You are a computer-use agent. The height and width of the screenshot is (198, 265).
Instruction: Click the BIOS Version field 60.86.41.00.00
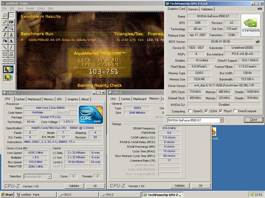pyautogui.click(x=220, y=42)
